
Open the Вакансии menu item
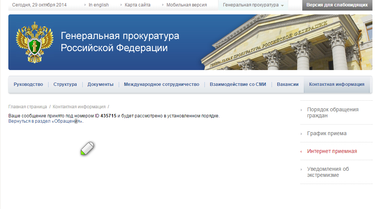(287, 84)
